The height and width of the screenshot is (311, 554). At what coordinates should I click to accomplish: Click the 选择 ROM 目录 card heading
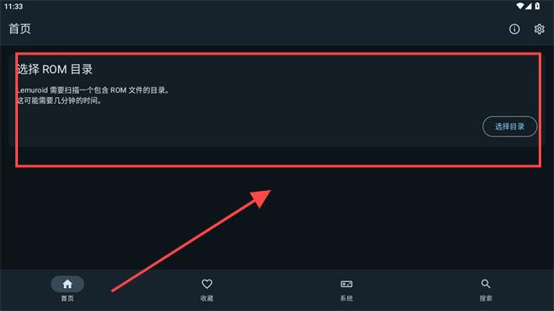click(55, 69)
